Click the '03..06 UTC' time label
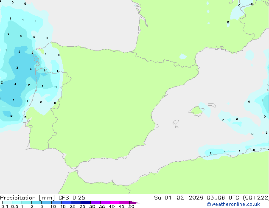 223,198
